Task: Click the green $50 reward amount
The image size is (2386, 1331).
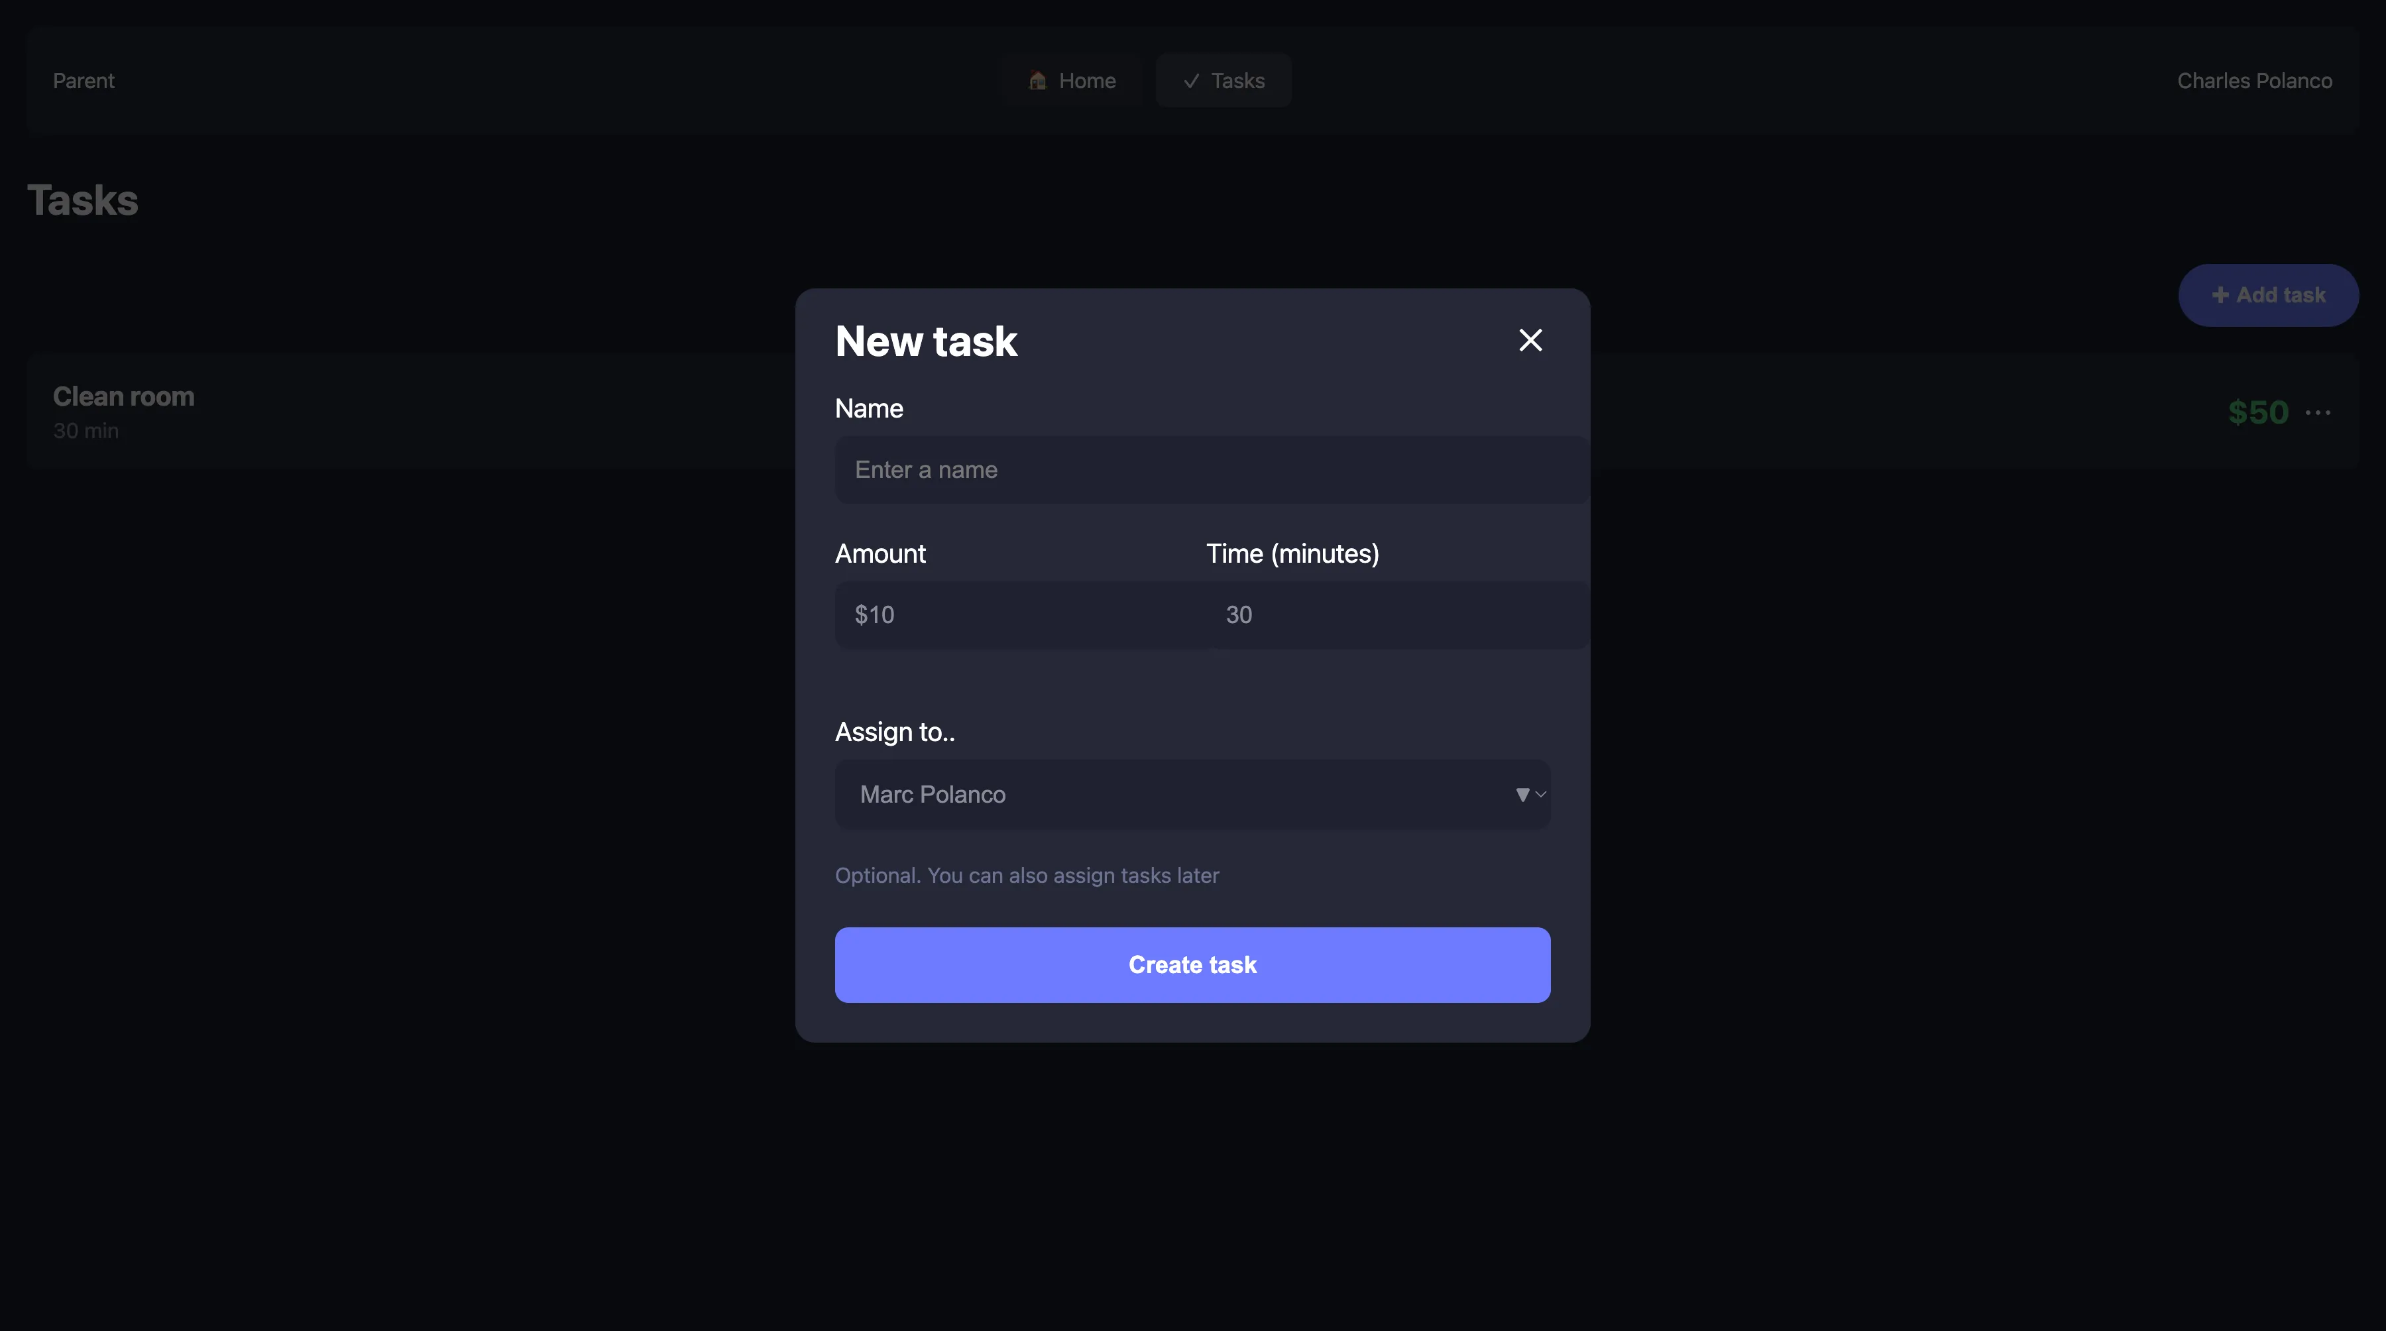Action: pos(2258,413)
